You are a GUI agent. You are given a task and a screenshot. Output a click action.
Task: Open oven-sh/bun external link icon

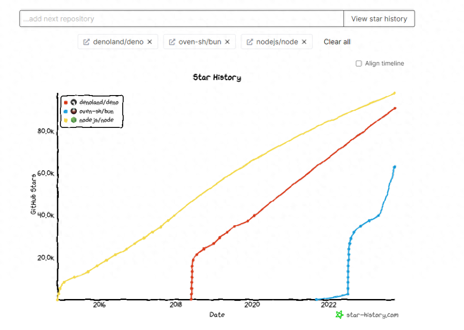pyautogui.click(x=172, y=42)
